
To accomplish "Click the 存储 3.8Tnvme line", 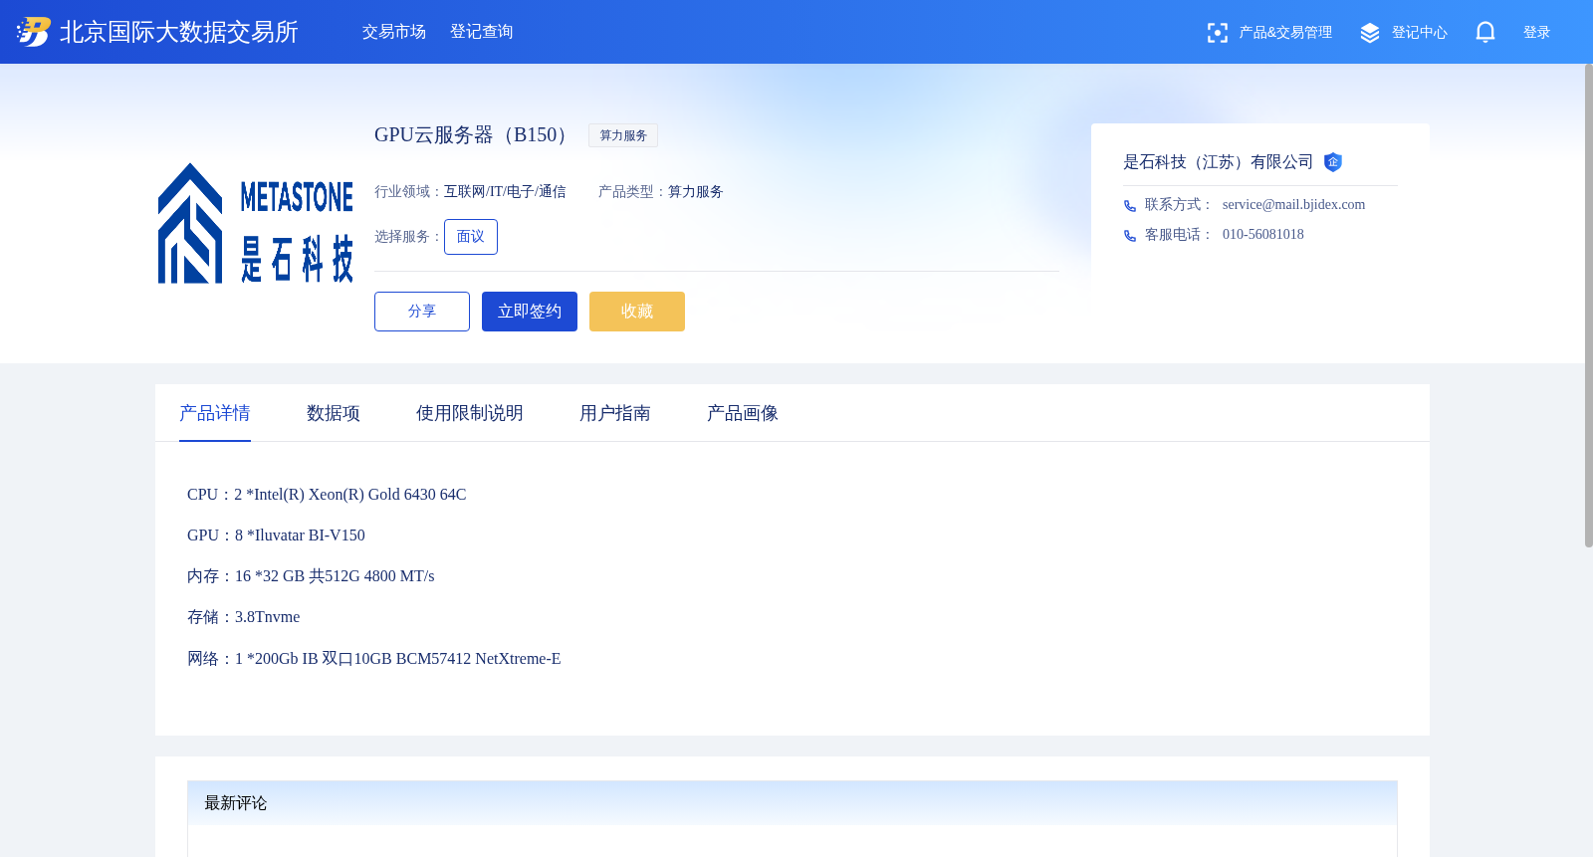I will (244, 617).
